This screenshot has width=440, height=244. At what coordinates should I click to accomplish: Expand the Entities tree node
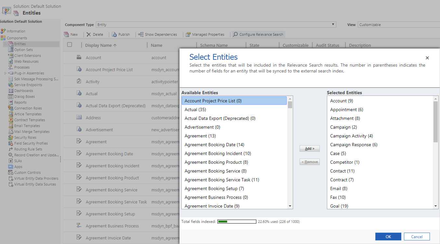pos(5,44)
